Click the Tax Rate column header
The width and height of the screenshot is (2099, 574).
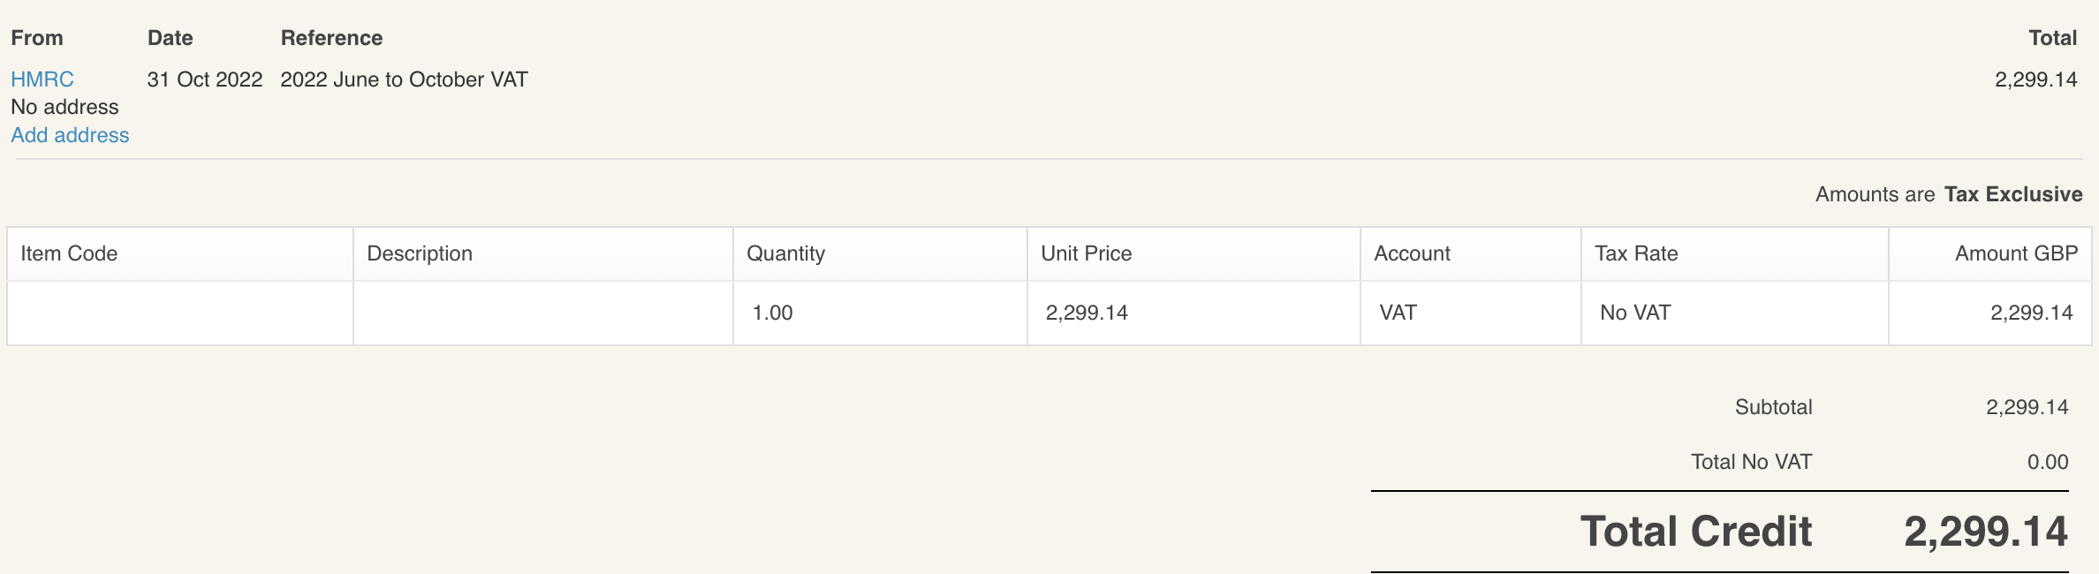coord(1636,253)
